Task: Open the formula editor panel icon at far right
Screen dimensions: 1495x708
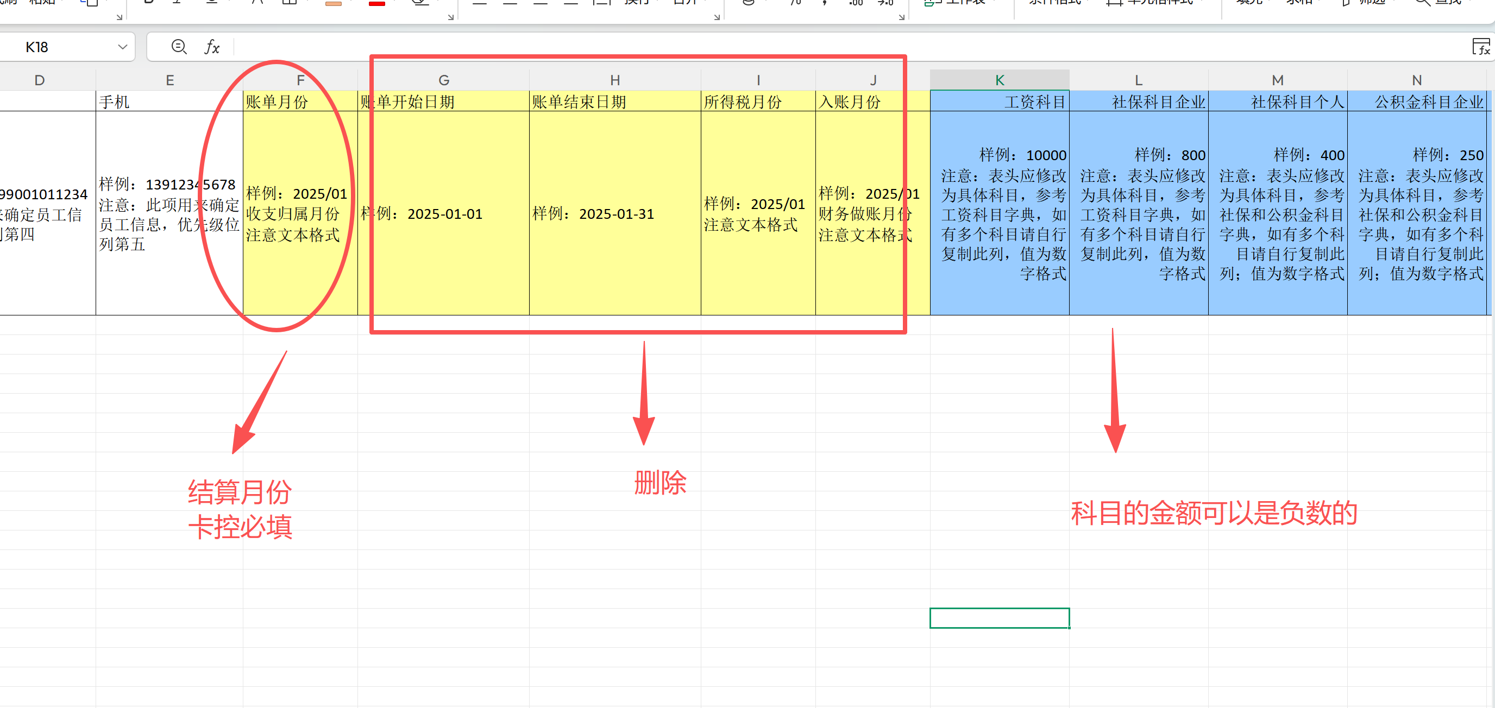Action: (1480, 47)
